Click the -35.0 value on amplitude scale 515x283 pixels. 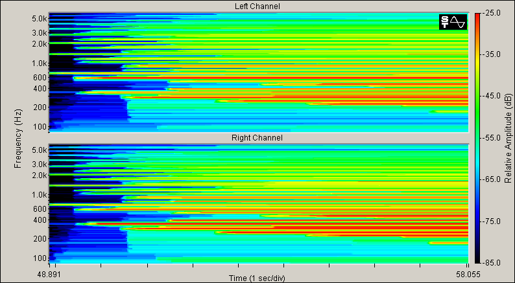(491, 54)
